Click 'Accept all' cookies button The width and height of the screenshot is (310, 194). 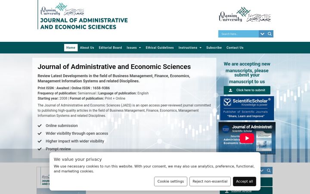point(245,181)
